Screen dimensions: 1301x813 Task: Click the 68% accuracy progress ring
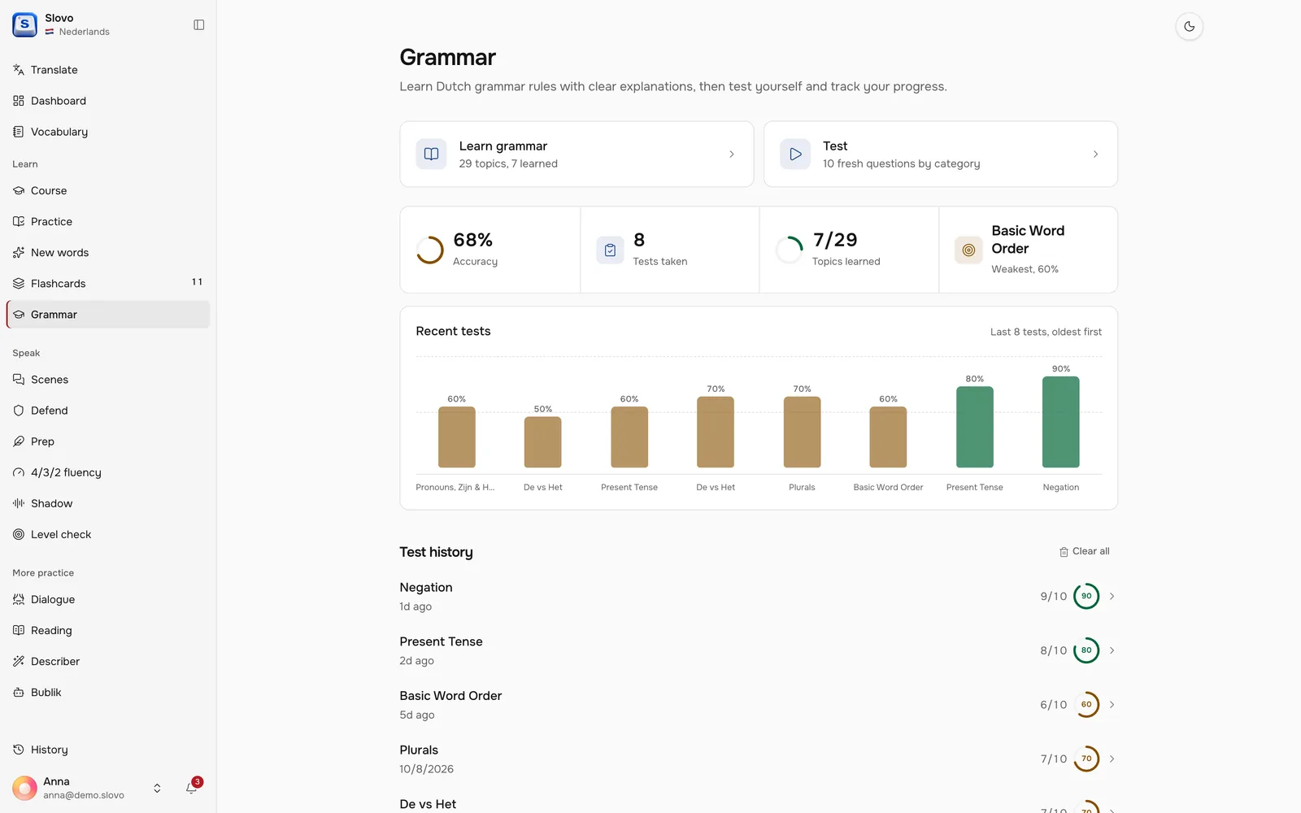click(x=430, y=250)
